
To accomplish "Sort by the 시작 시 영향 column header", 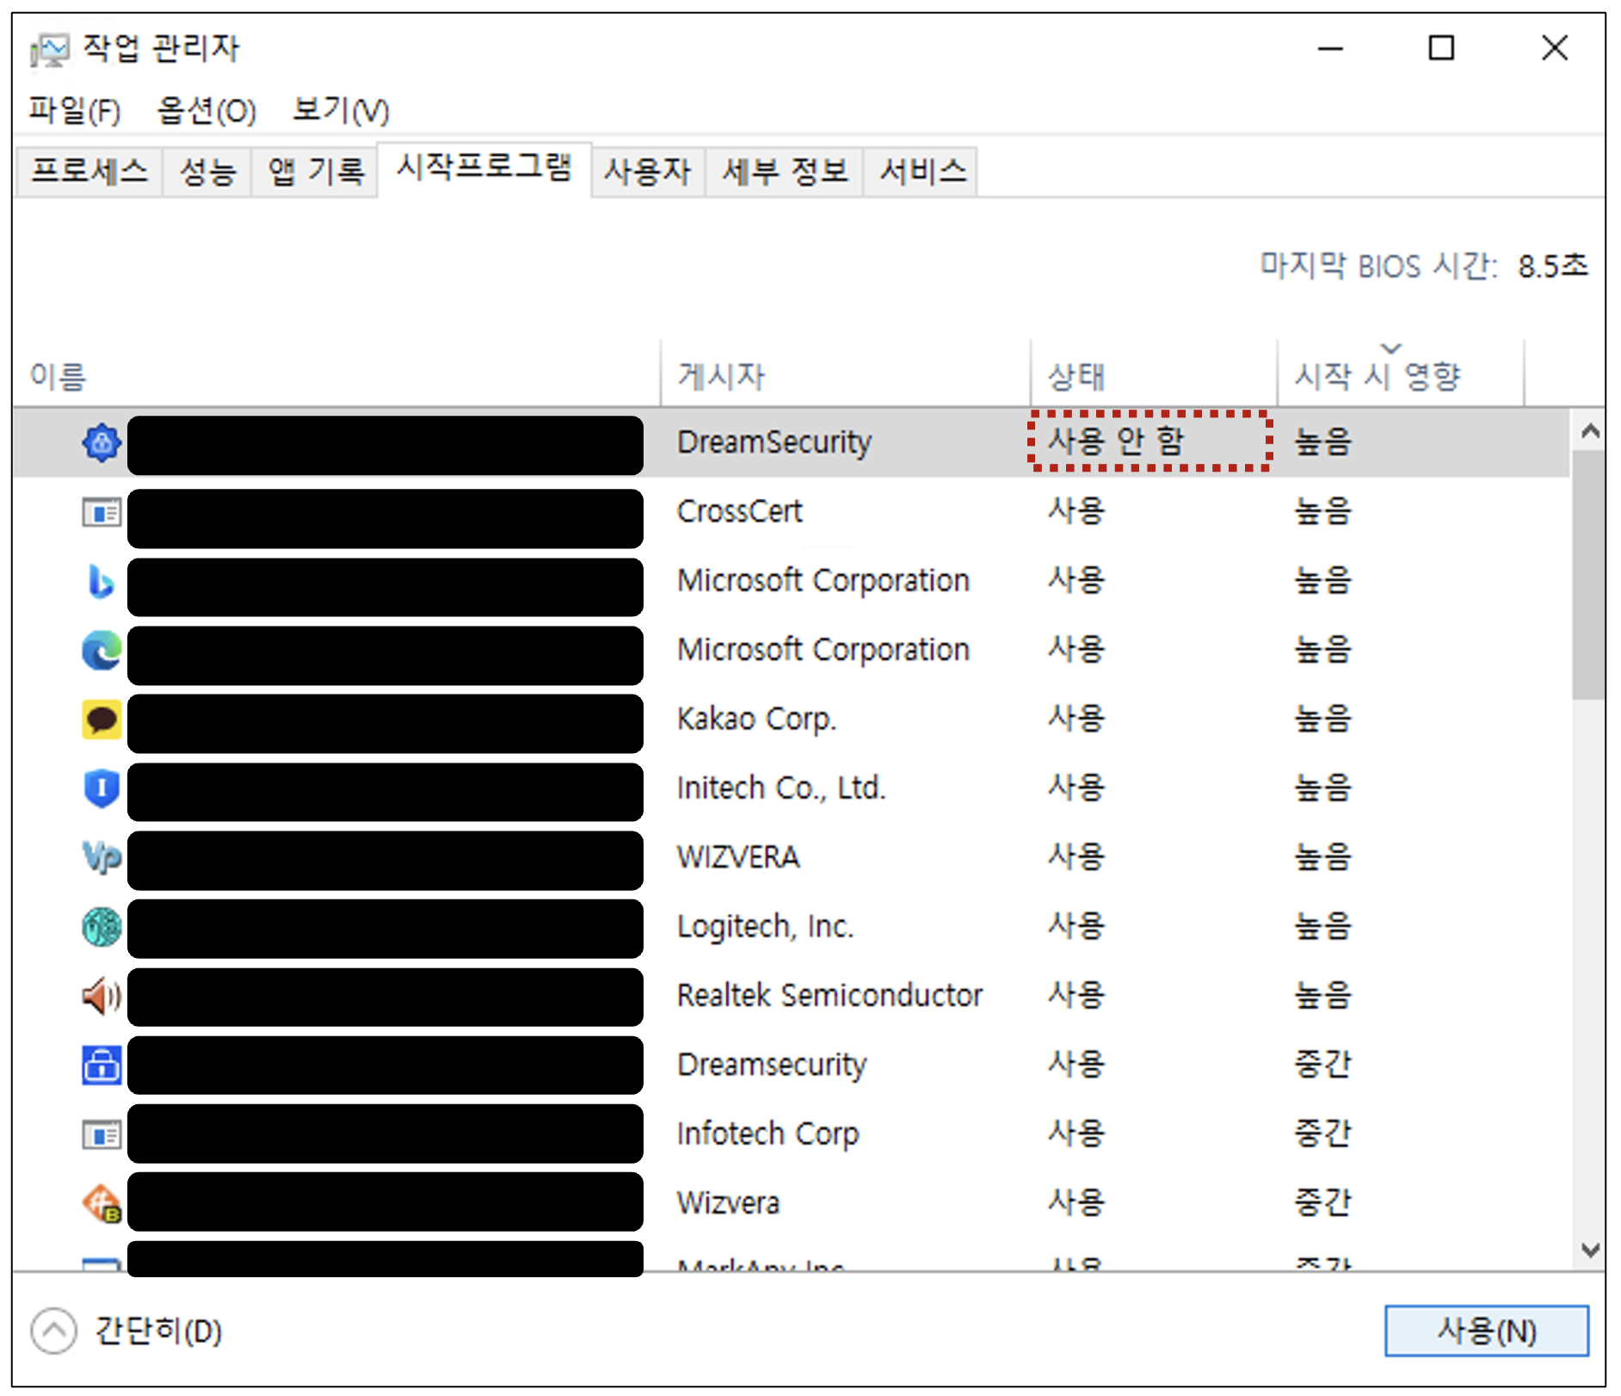I will 1400,375.
